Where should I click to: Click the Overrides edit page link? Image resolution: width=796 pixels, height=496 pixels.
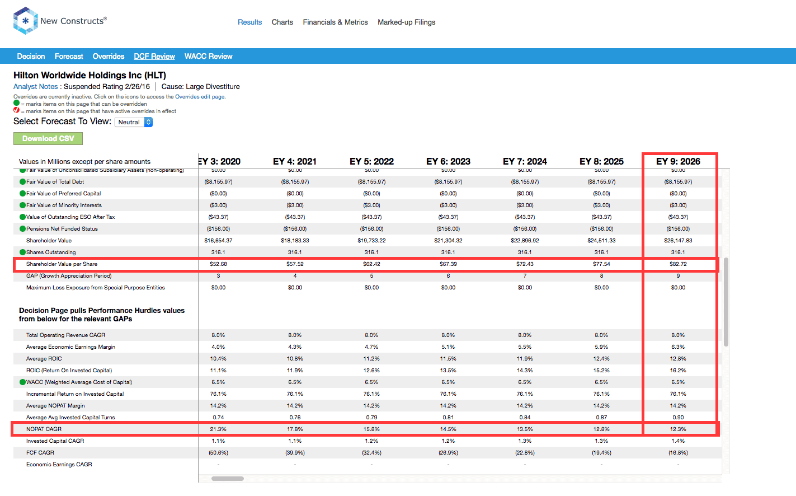(200, 97)
